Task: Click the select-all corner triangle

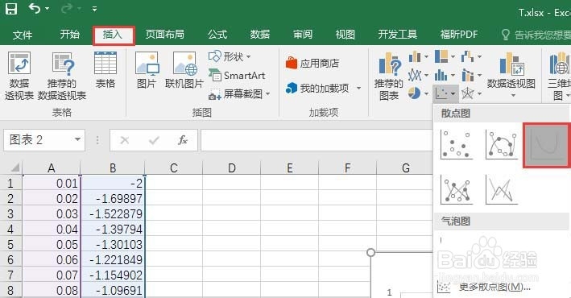Action: pyautogui.click(x=14, y=168)
